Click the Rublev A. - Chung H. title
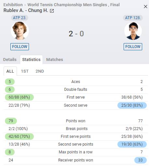Viewport: 149px width, 167px height. pyautogui.click(x=26, y=10)
